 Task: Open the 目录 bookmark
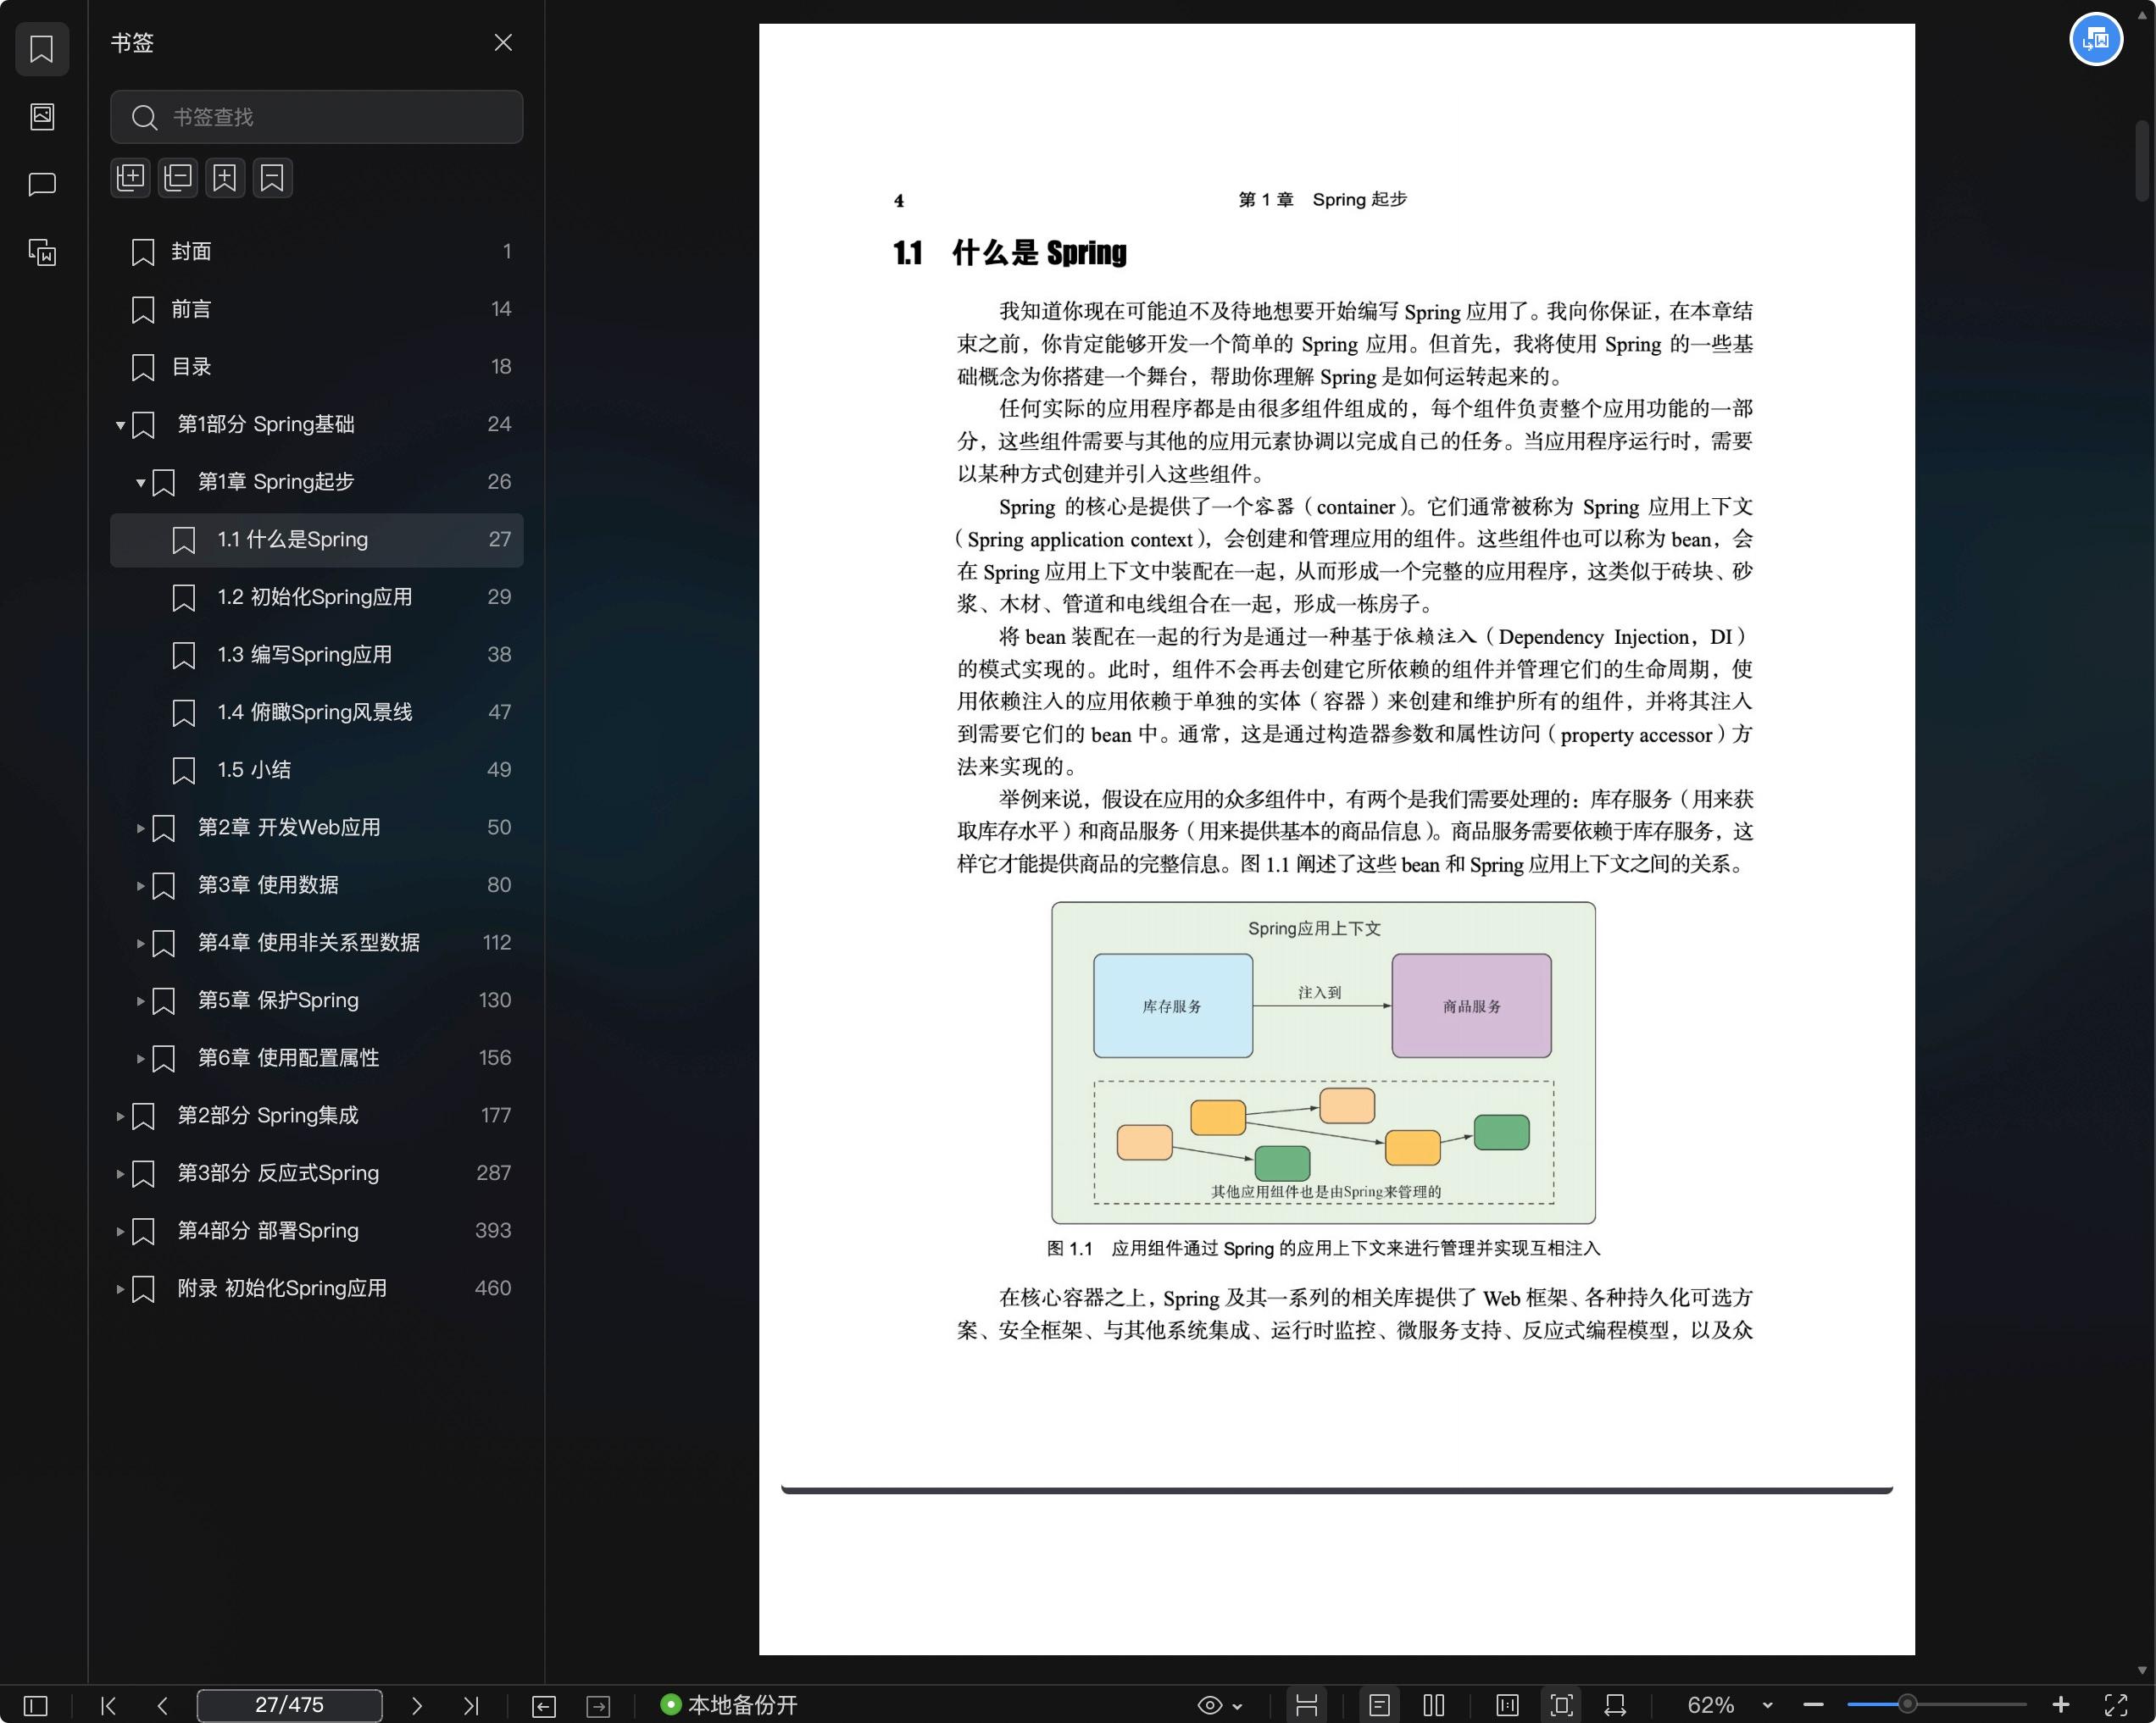coord(316,367)
